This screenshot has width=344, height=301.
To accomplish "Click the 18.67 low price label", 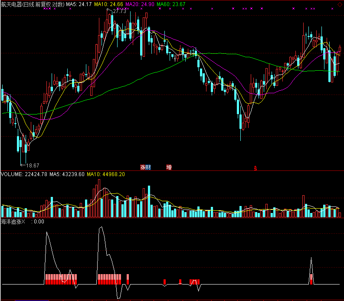I will [x=33, y=165].
